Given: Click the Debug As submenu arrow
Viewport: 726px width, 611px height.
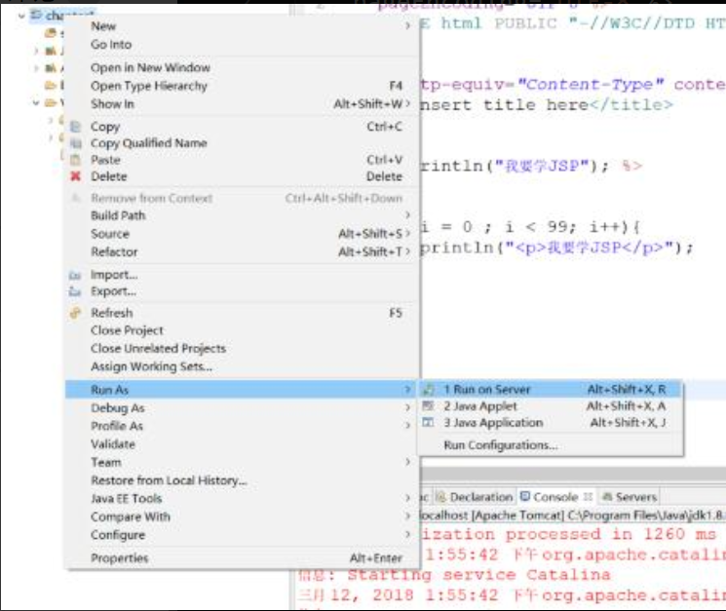Looking at the screenshot, I should 407,407.
